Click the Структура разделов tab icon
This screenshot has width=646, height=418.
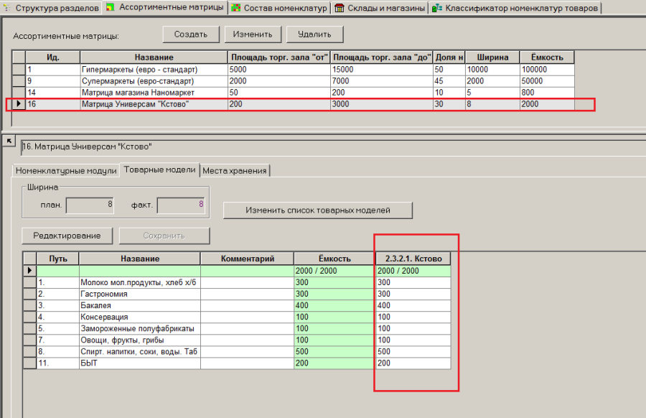[6, 8]
